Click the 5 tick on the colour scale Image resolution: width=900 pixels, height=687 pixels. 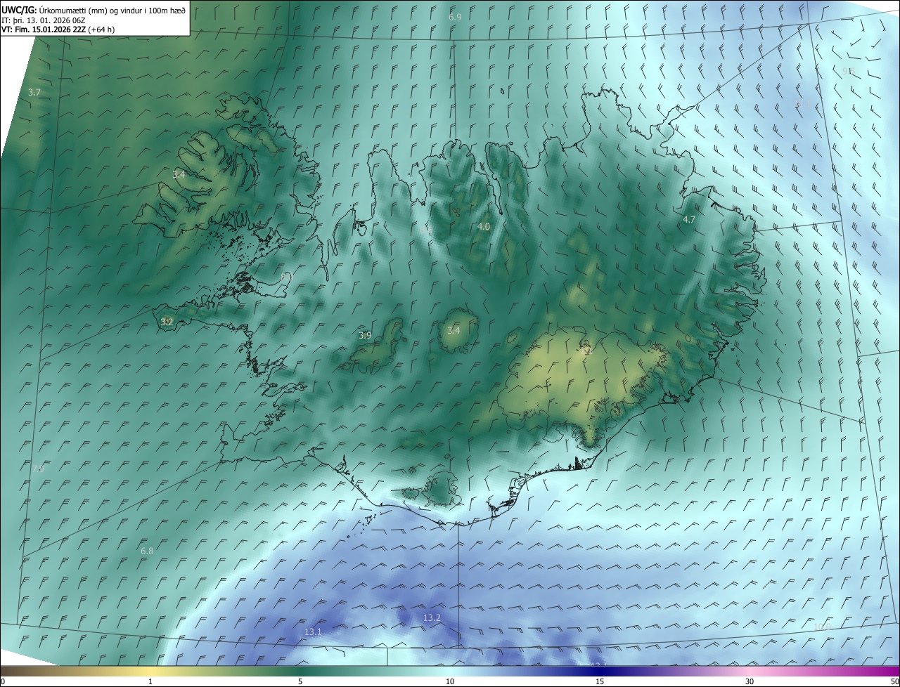[300, 682]
